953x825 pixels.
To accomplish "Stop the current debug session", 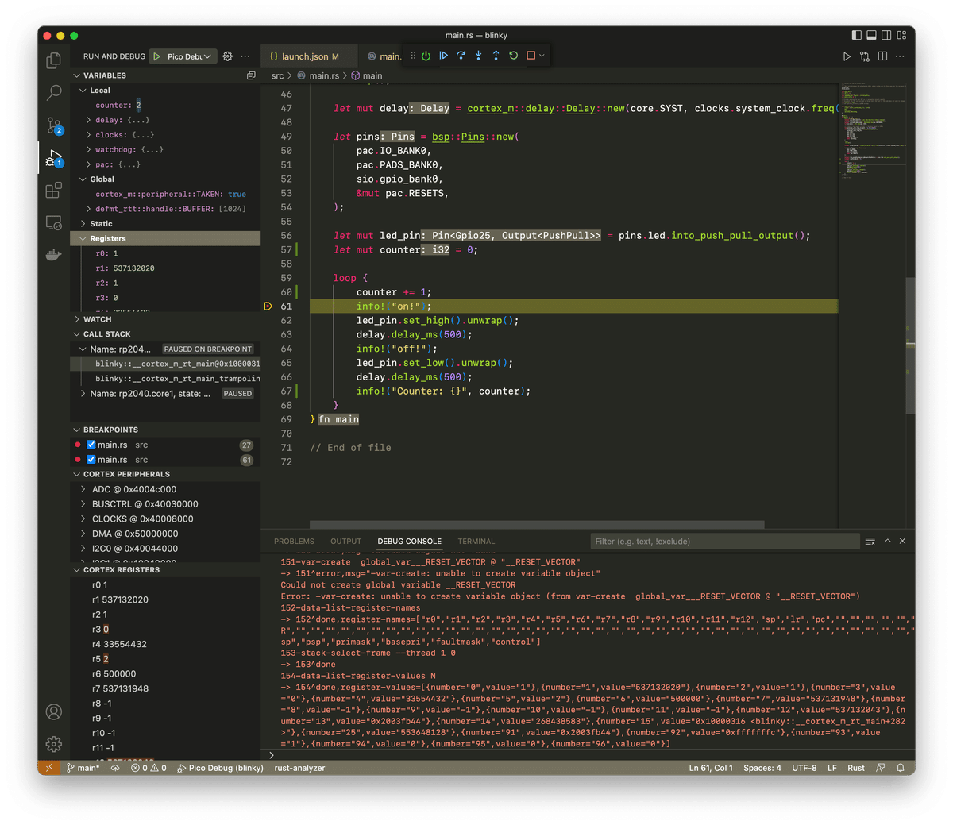I will [529, 56].
